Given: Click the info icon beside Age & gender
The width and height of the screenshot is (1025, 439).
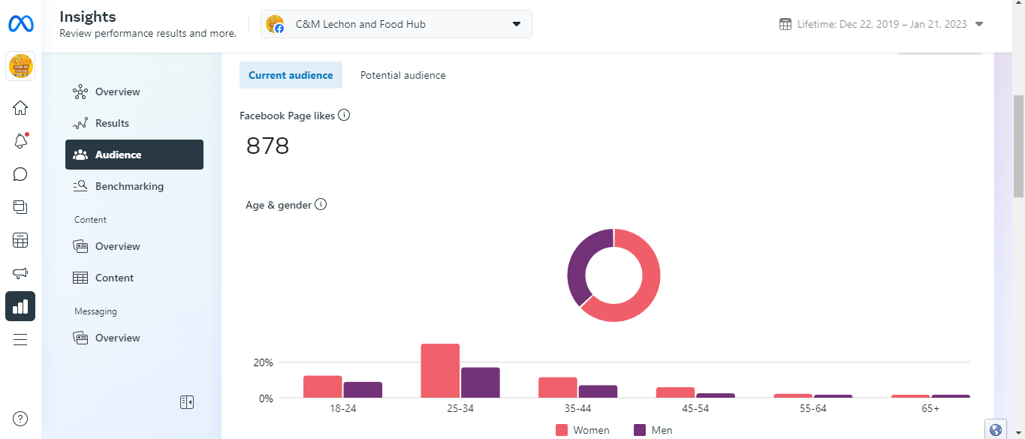Looking at the screenshot, I should point(321,205).
